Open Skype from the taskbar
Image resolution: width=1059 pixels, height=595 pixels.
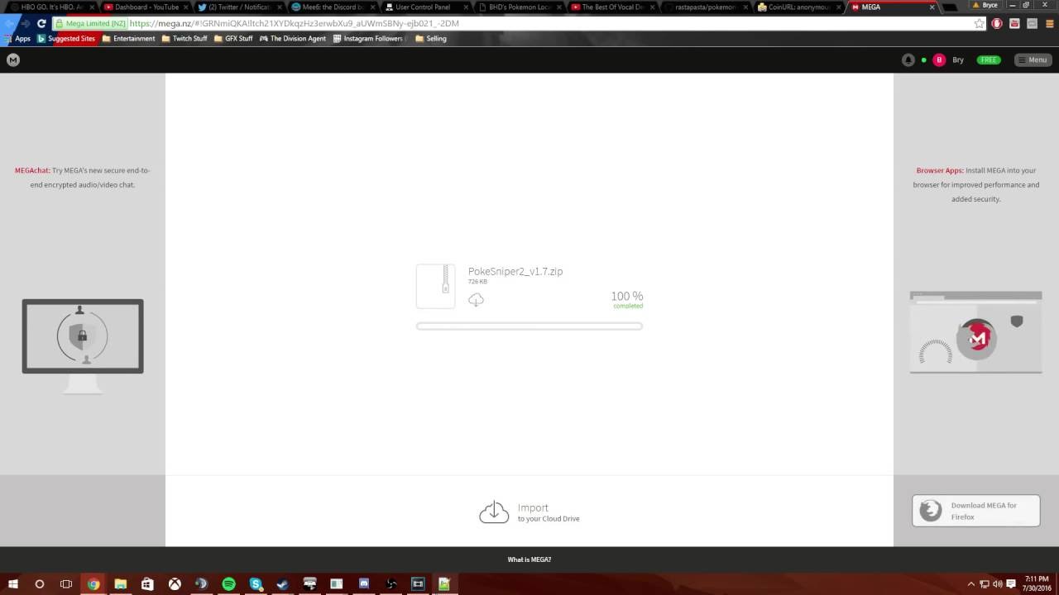tap(256, 584)
